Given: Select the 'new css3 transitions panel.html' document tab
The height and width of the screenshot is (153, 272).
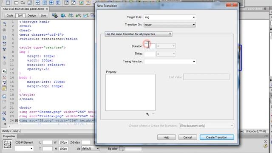Looking at the screenshot, I should tap(23, 9).
